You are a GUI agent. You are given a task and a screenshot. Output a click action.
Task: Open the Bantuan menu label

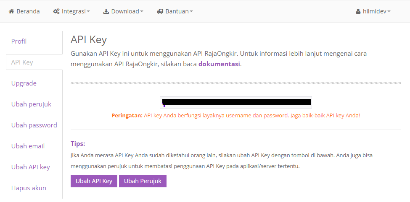click(177, 11)
